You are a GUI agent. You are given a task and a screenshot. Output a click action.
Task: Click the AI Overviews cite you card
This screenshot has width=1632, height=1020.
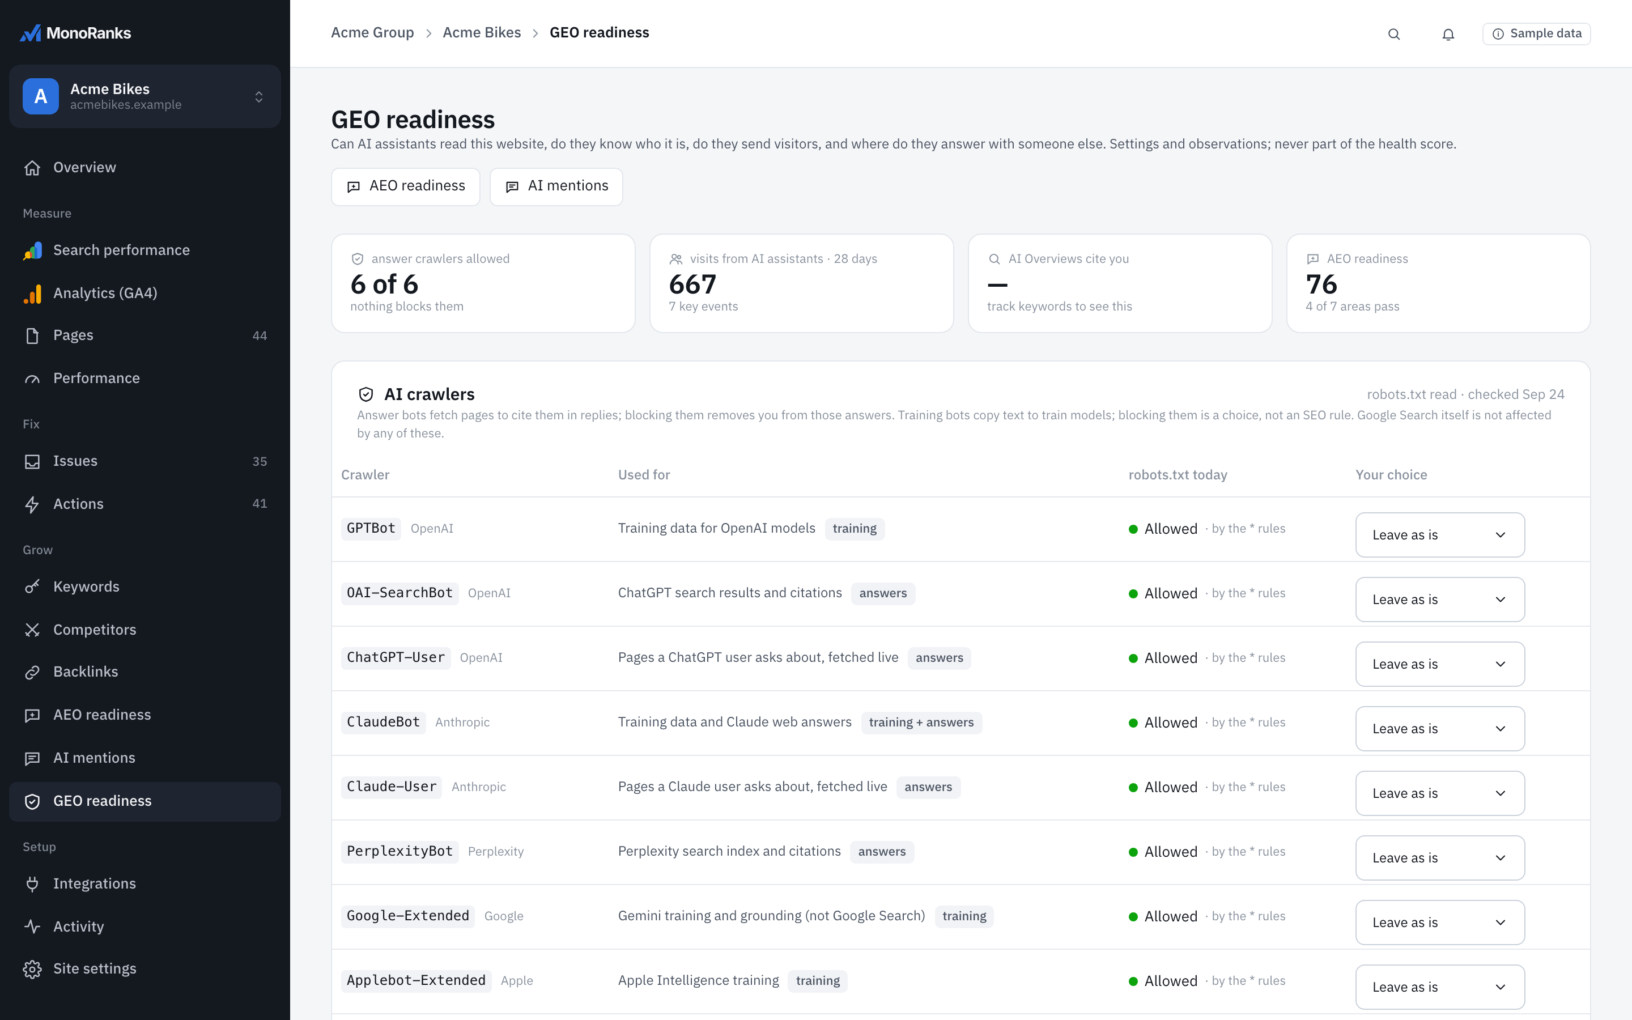coord(1120,283)
